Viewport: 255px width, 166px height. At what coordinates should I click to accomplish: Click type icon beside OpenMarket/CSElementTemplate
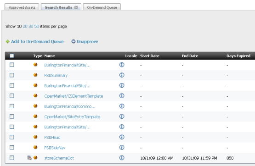pyautogui.click(x=35, y=95)
